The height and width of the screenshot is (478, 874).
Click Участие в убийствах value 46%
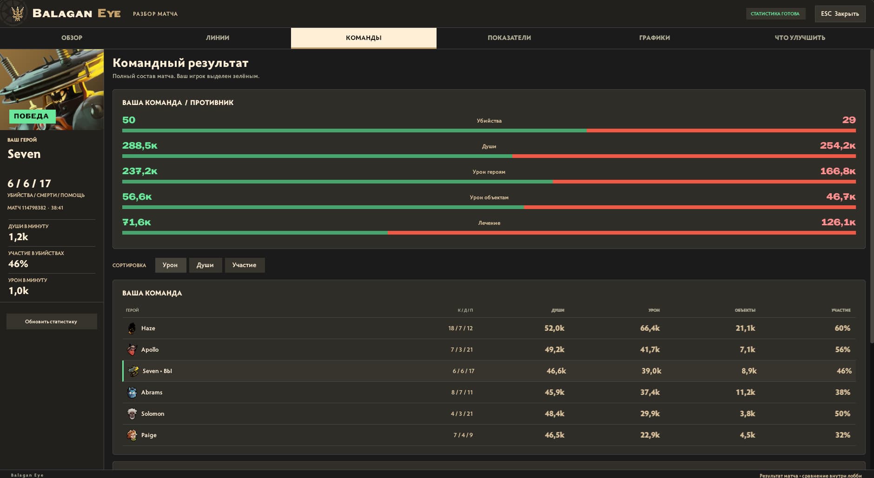[18, 264]
